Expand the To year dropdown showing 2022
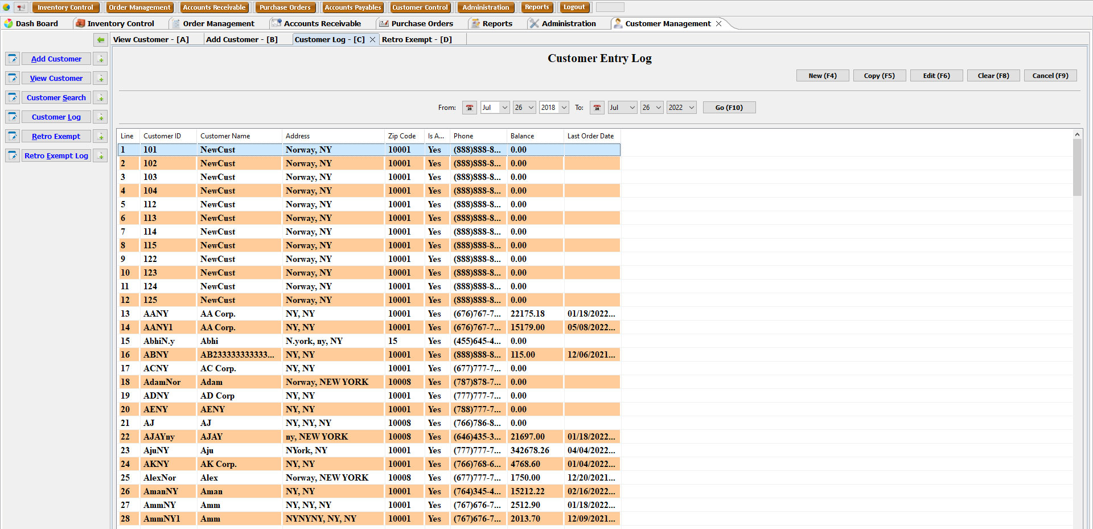 (691, 108)
